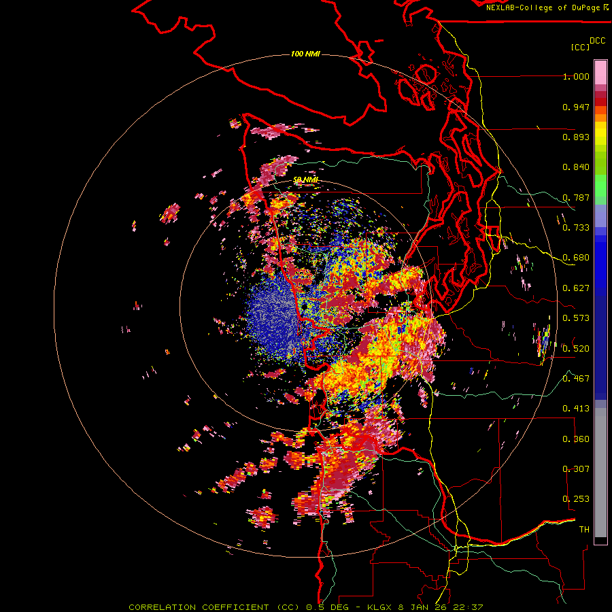The width and height of the screenshot is (612, 612).
Task: Select the 0.787 scale value
Action: pyautogui.click(x=576, y=197)
